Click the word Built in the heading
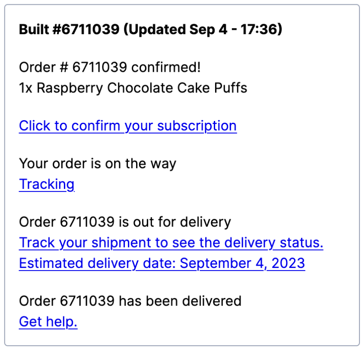362x350 pixels. pos(34,30)
